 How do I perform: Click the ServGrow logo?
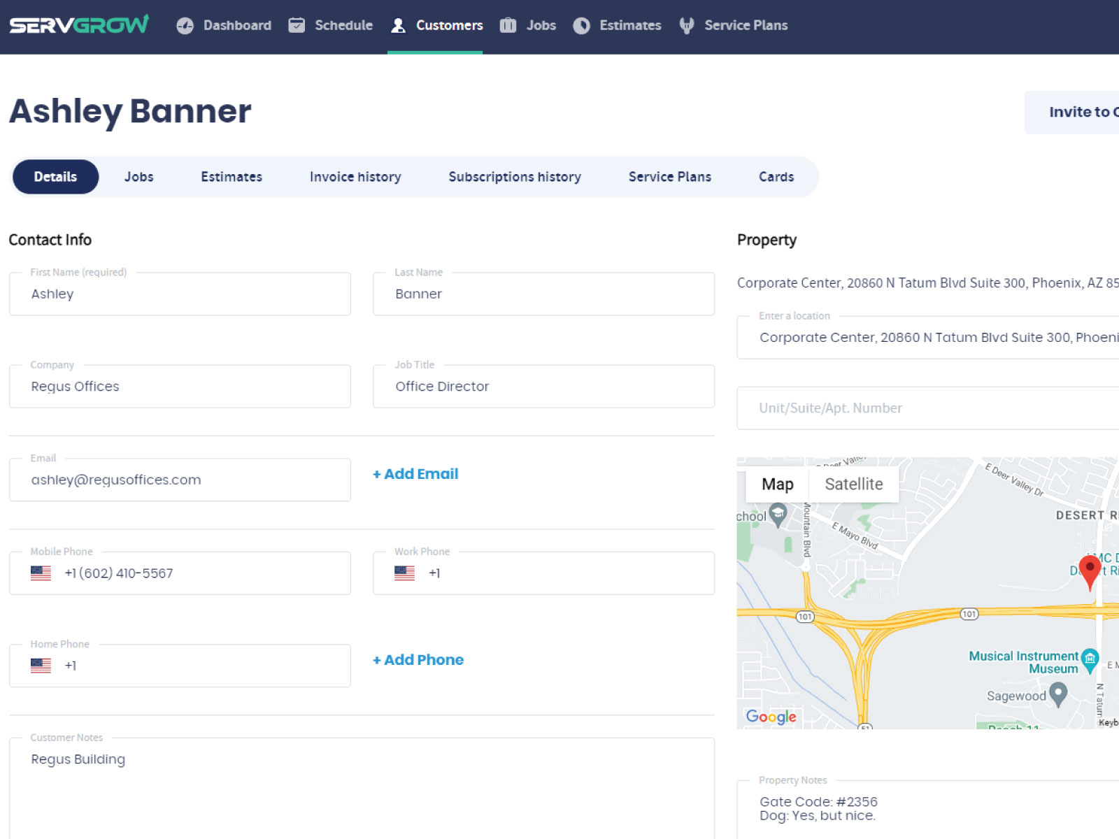pos(77,24)
